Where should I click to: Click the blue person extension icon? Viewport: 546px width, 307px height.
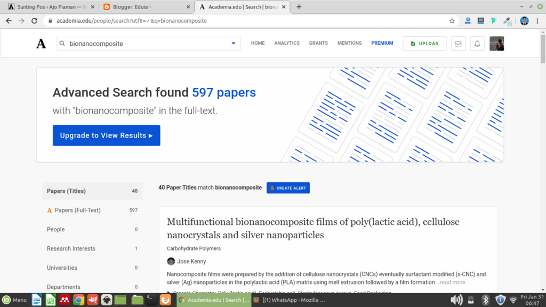click(468, 21)
